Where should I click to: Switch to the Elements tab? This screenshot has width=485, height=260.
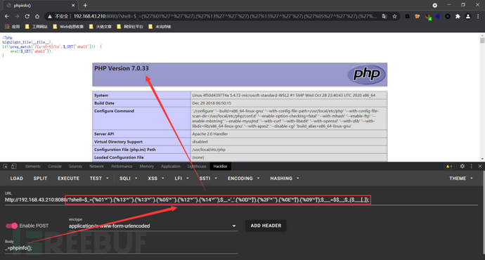pyautogui.click(x=33, y=167)
